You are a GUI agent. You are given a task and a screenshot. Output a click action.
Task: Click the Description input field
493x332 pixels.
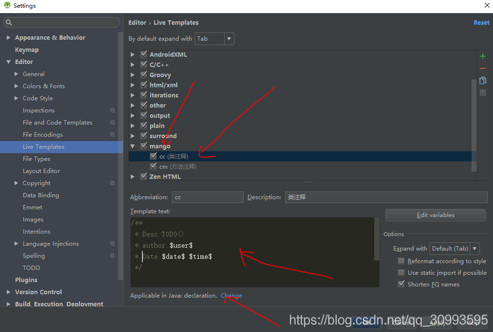pos(386,197)
